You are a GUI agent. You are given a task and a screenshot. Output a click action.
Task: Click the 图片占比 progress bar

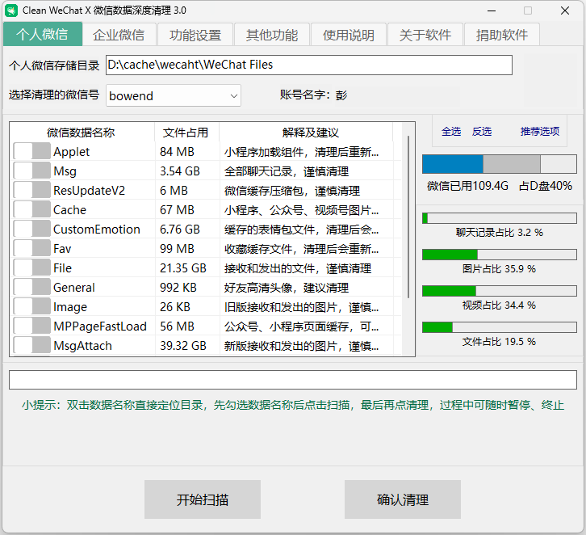[500, 255]
